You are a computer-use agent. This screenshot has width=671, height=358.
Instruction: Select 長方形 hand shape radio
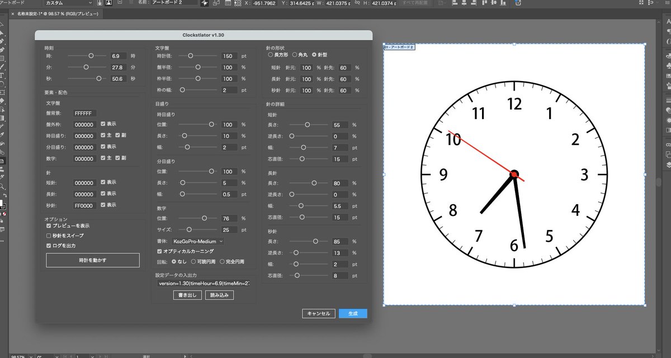271,55
